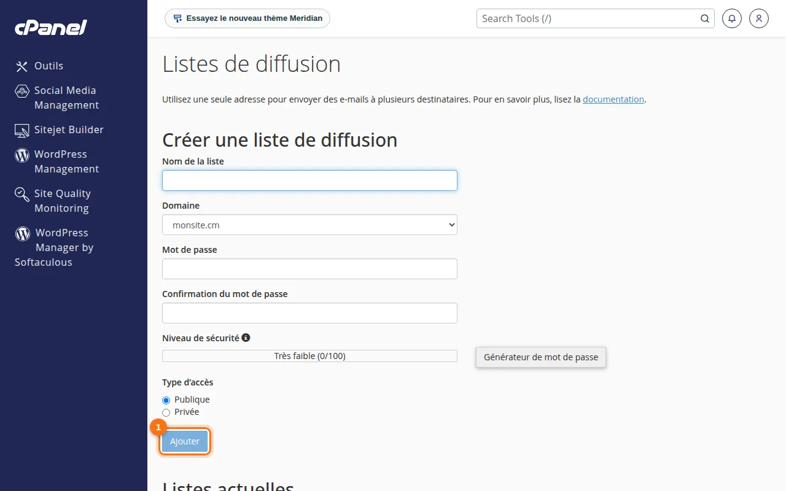This screenshot has width=786, height=491.
Task: Click info icon next to Niveau de sécurité
Action: coord(246,338)
